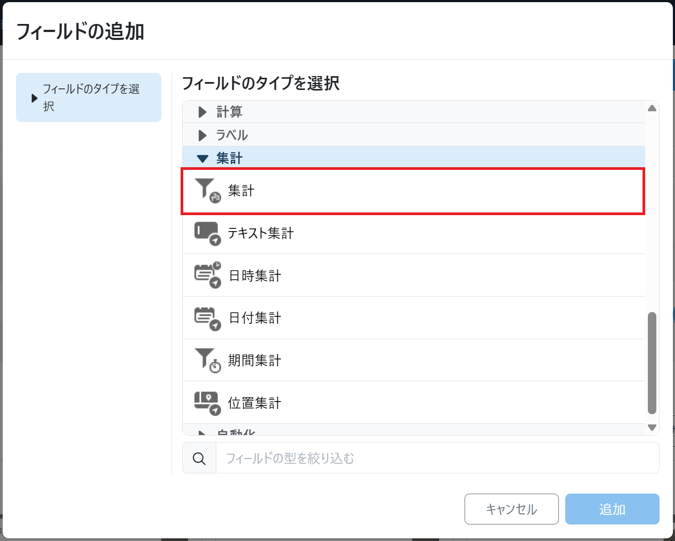675x541 pixels.
Task: Pick 位置集計 from the type list
Action: pyautogui.click(x=254, y=403)
